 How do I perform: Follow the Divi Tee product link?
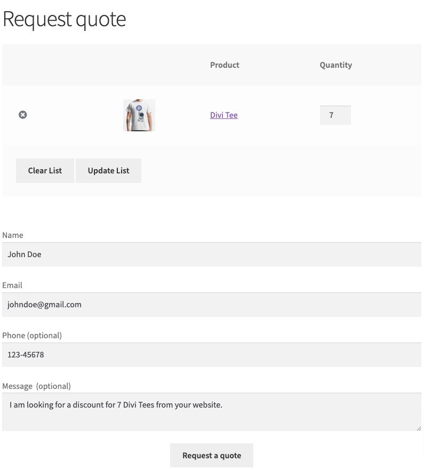pos(224,115)
